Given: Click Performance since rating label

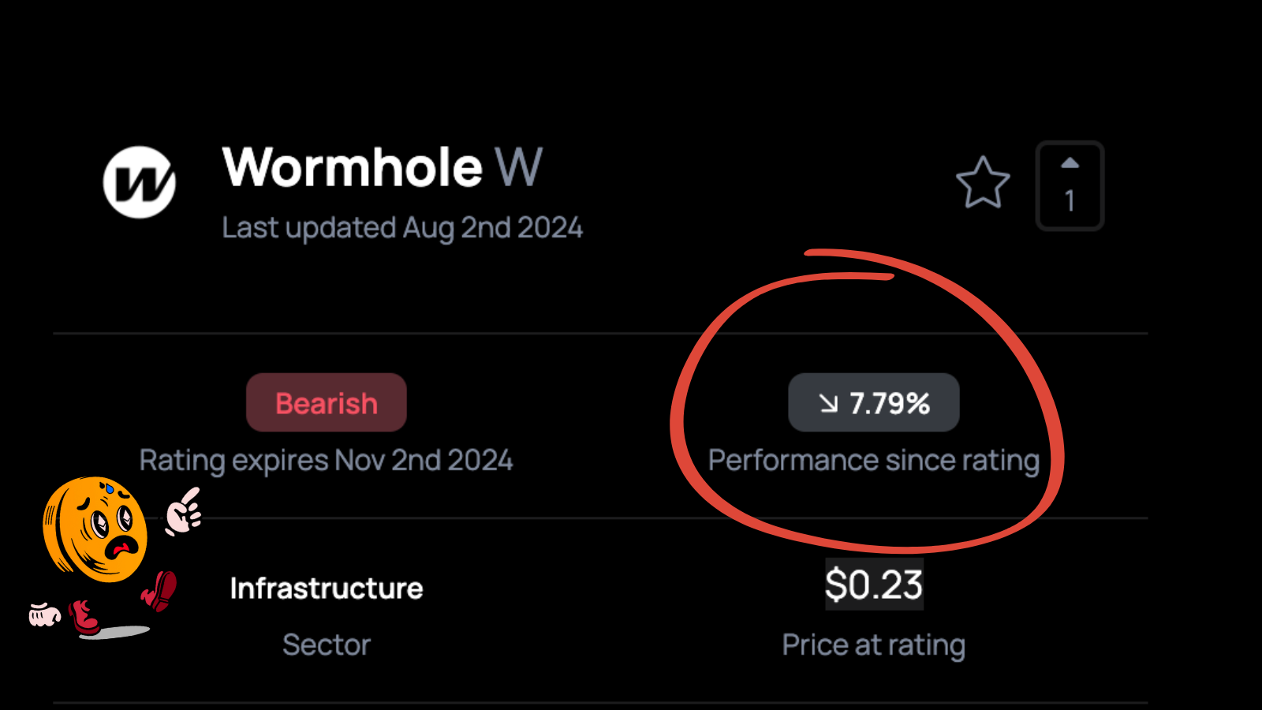Looking at the screenshot, I should pos(874,460).
